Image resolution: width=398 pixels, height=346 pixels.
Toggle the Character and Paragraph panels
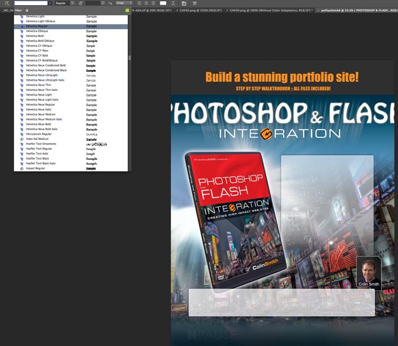(184, 3)
